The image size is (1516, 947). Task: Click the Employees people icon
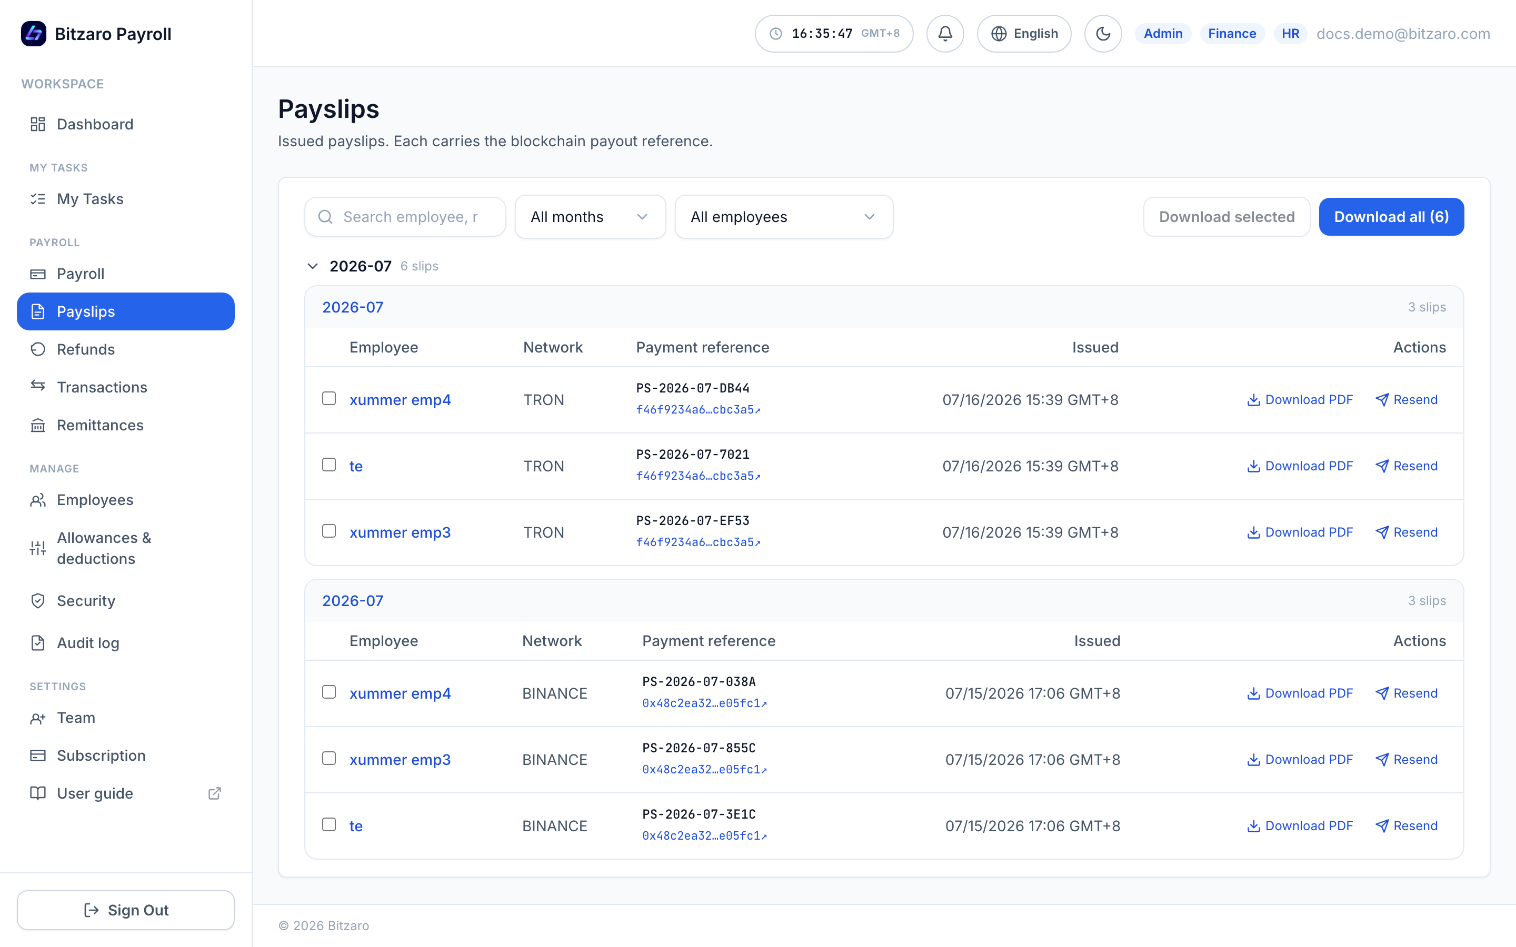point(37,500)
